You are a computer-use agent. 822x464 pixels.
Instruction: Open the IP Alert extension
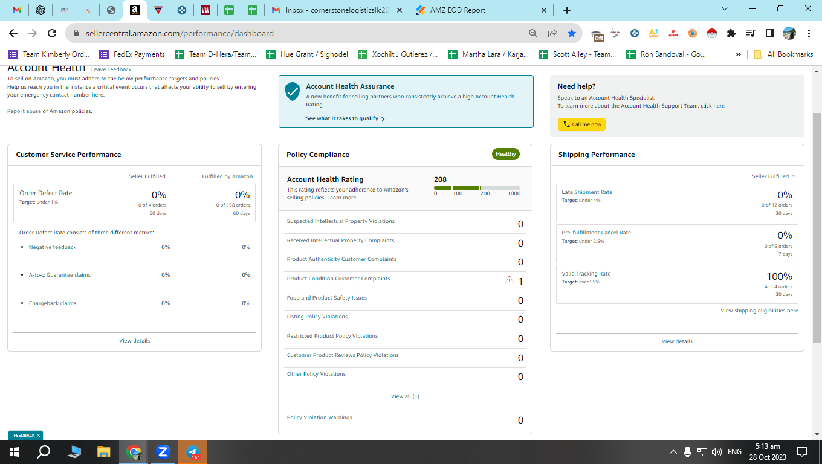pos(673,33)
